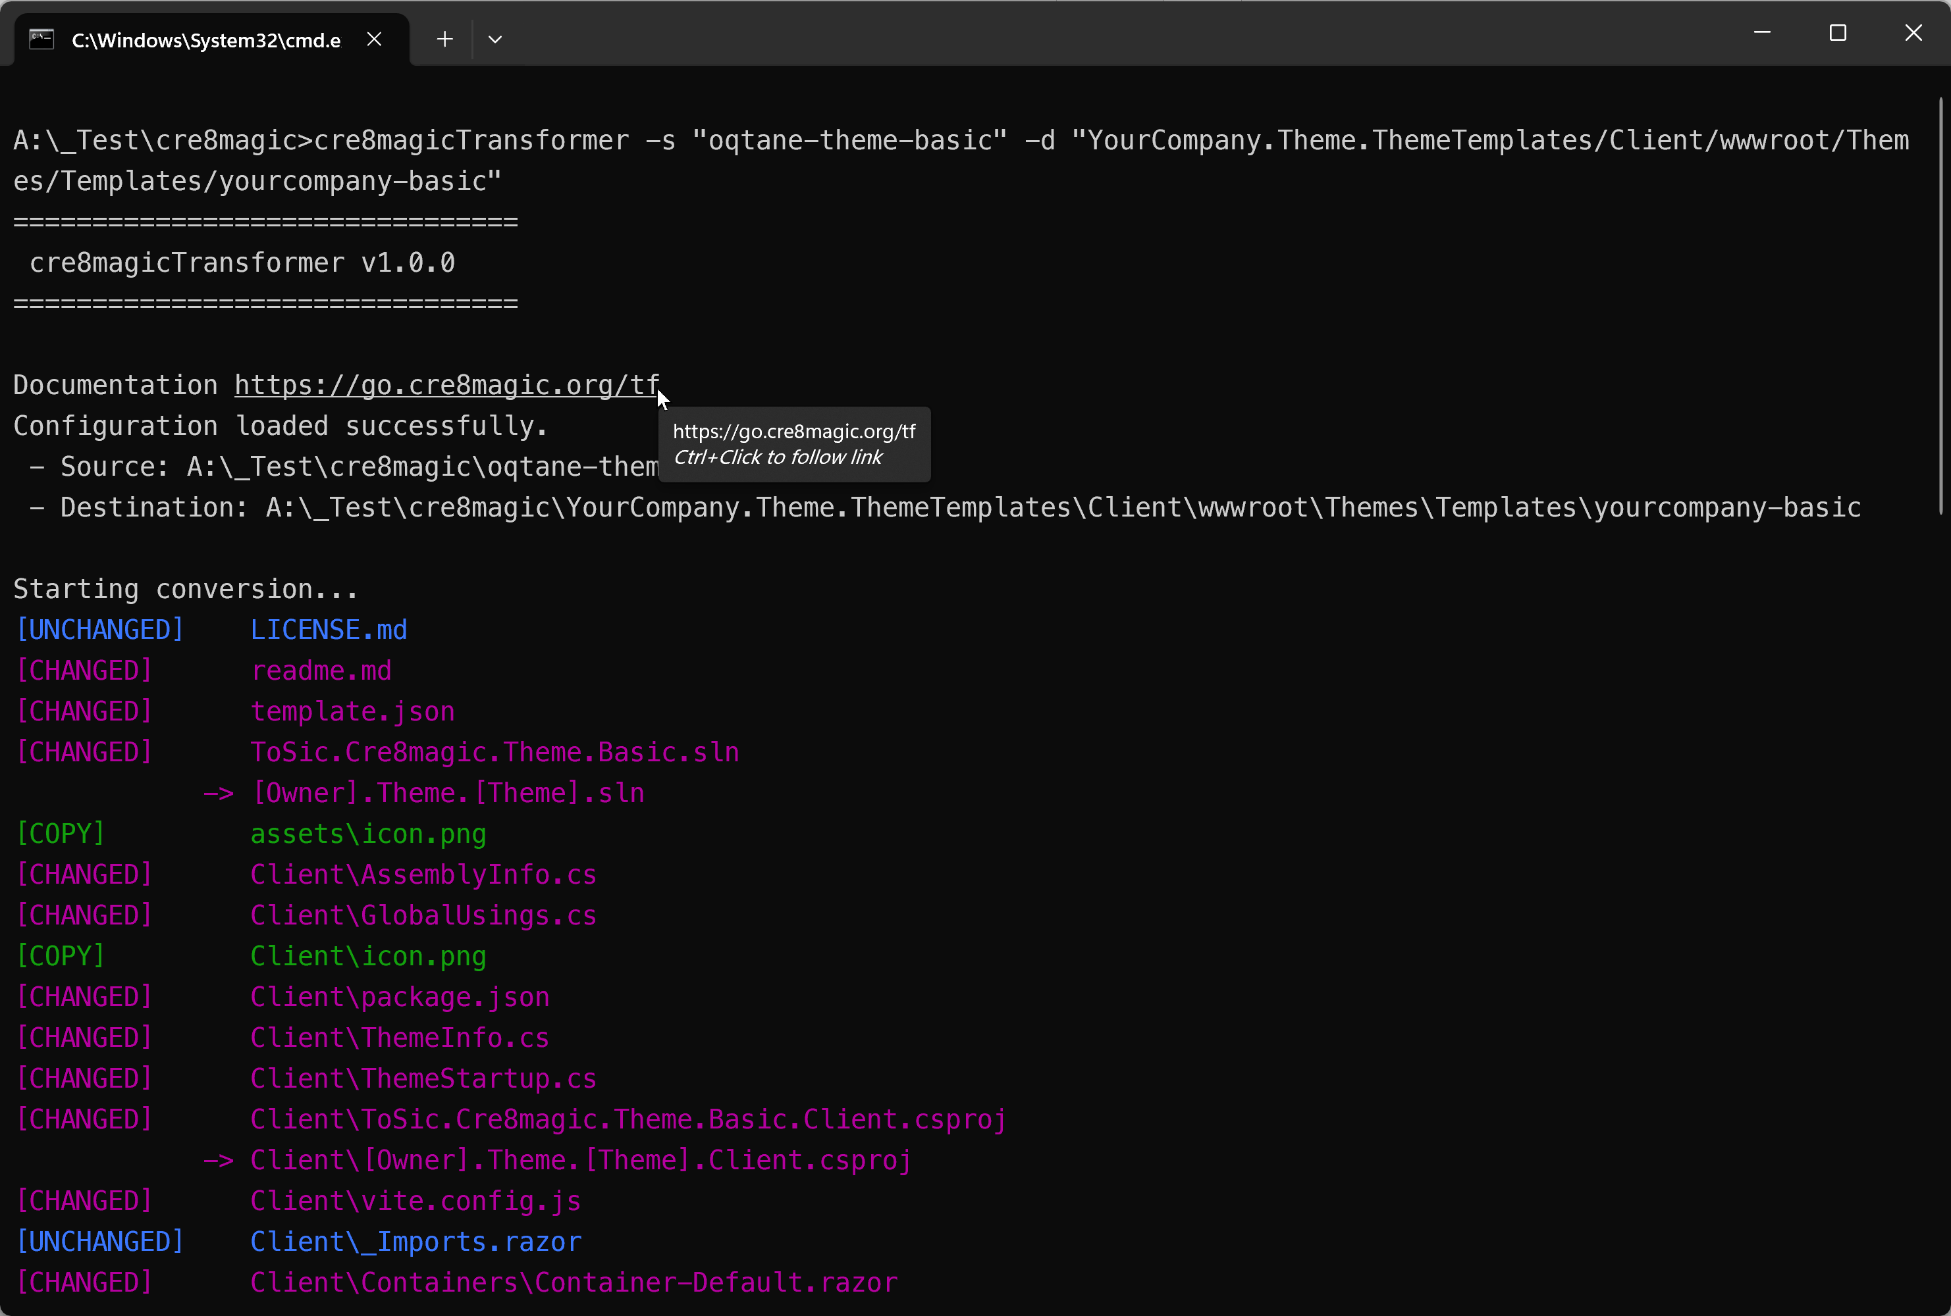Open a new terminal tab
This screenshot has width=1951, height=1316.
coord(444,39)
